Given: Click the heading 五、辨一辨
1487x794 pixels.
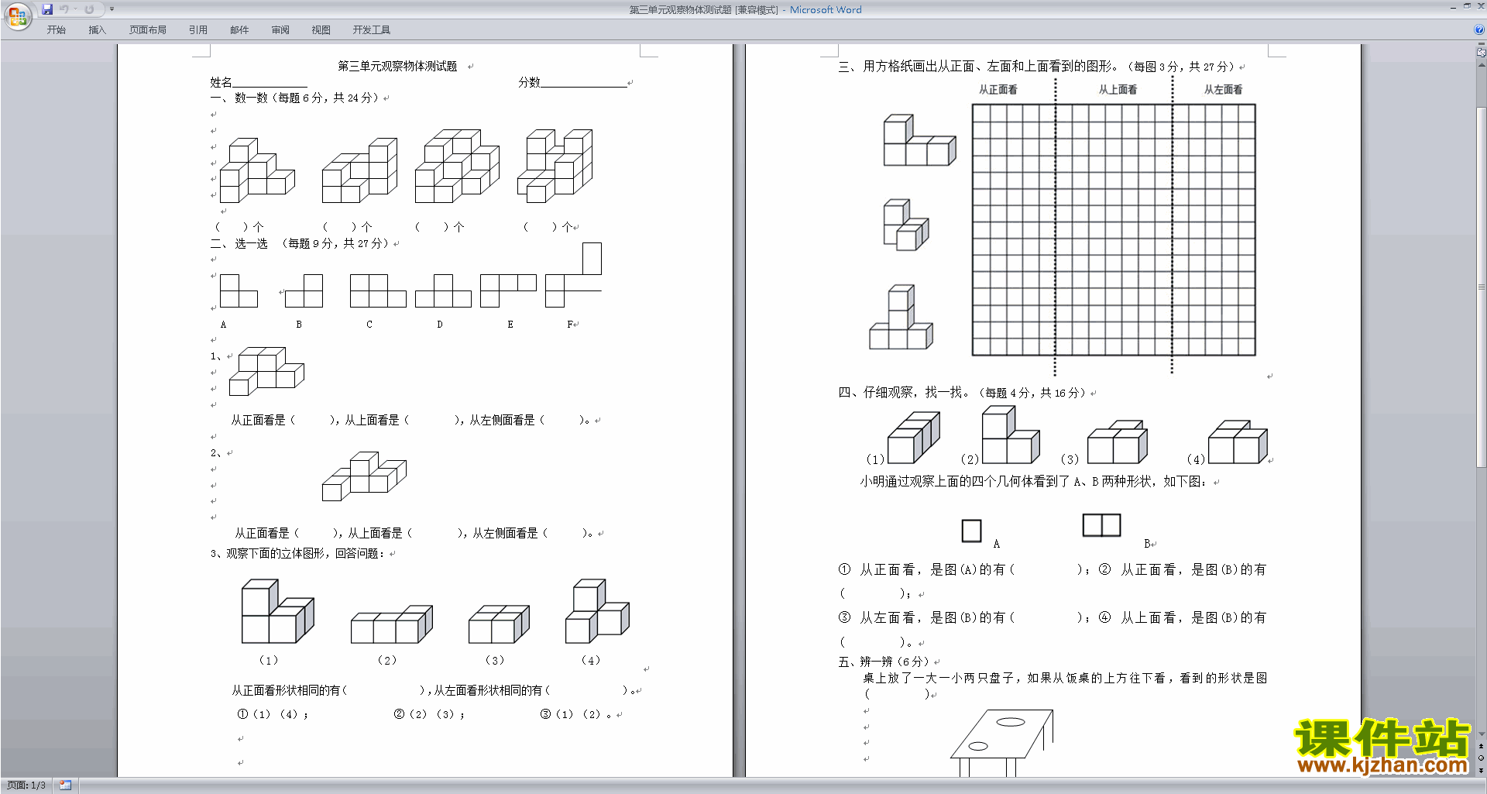Looking at the screenshot, I should click(x=865, y=662).
